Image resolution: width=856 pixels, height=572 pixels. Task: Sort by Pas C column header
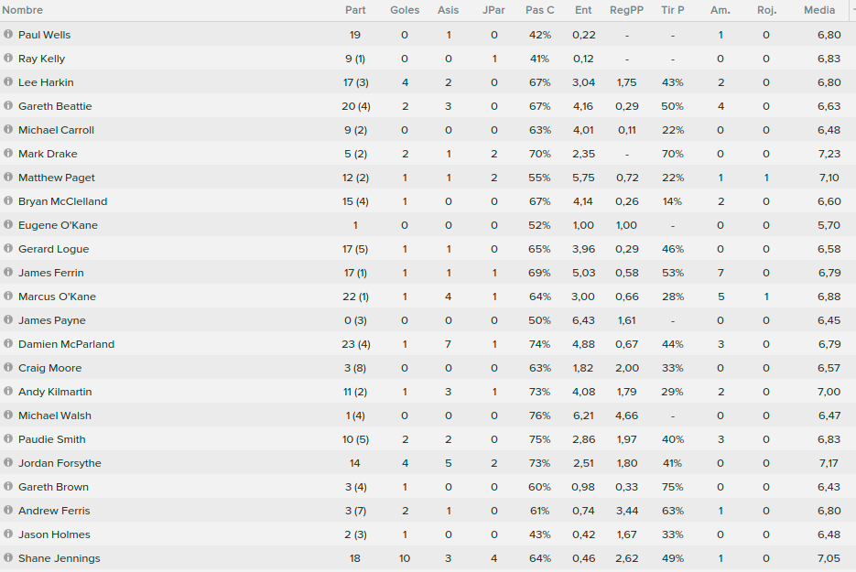pyautogui.click(x=539, y=10)
